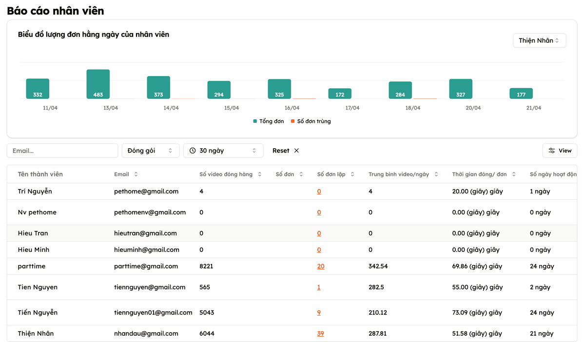Image resolution: width=585 pixels, height=342 pixels.
Task: Toggle Số đơn trùng legend series
Action: [311, 121]
